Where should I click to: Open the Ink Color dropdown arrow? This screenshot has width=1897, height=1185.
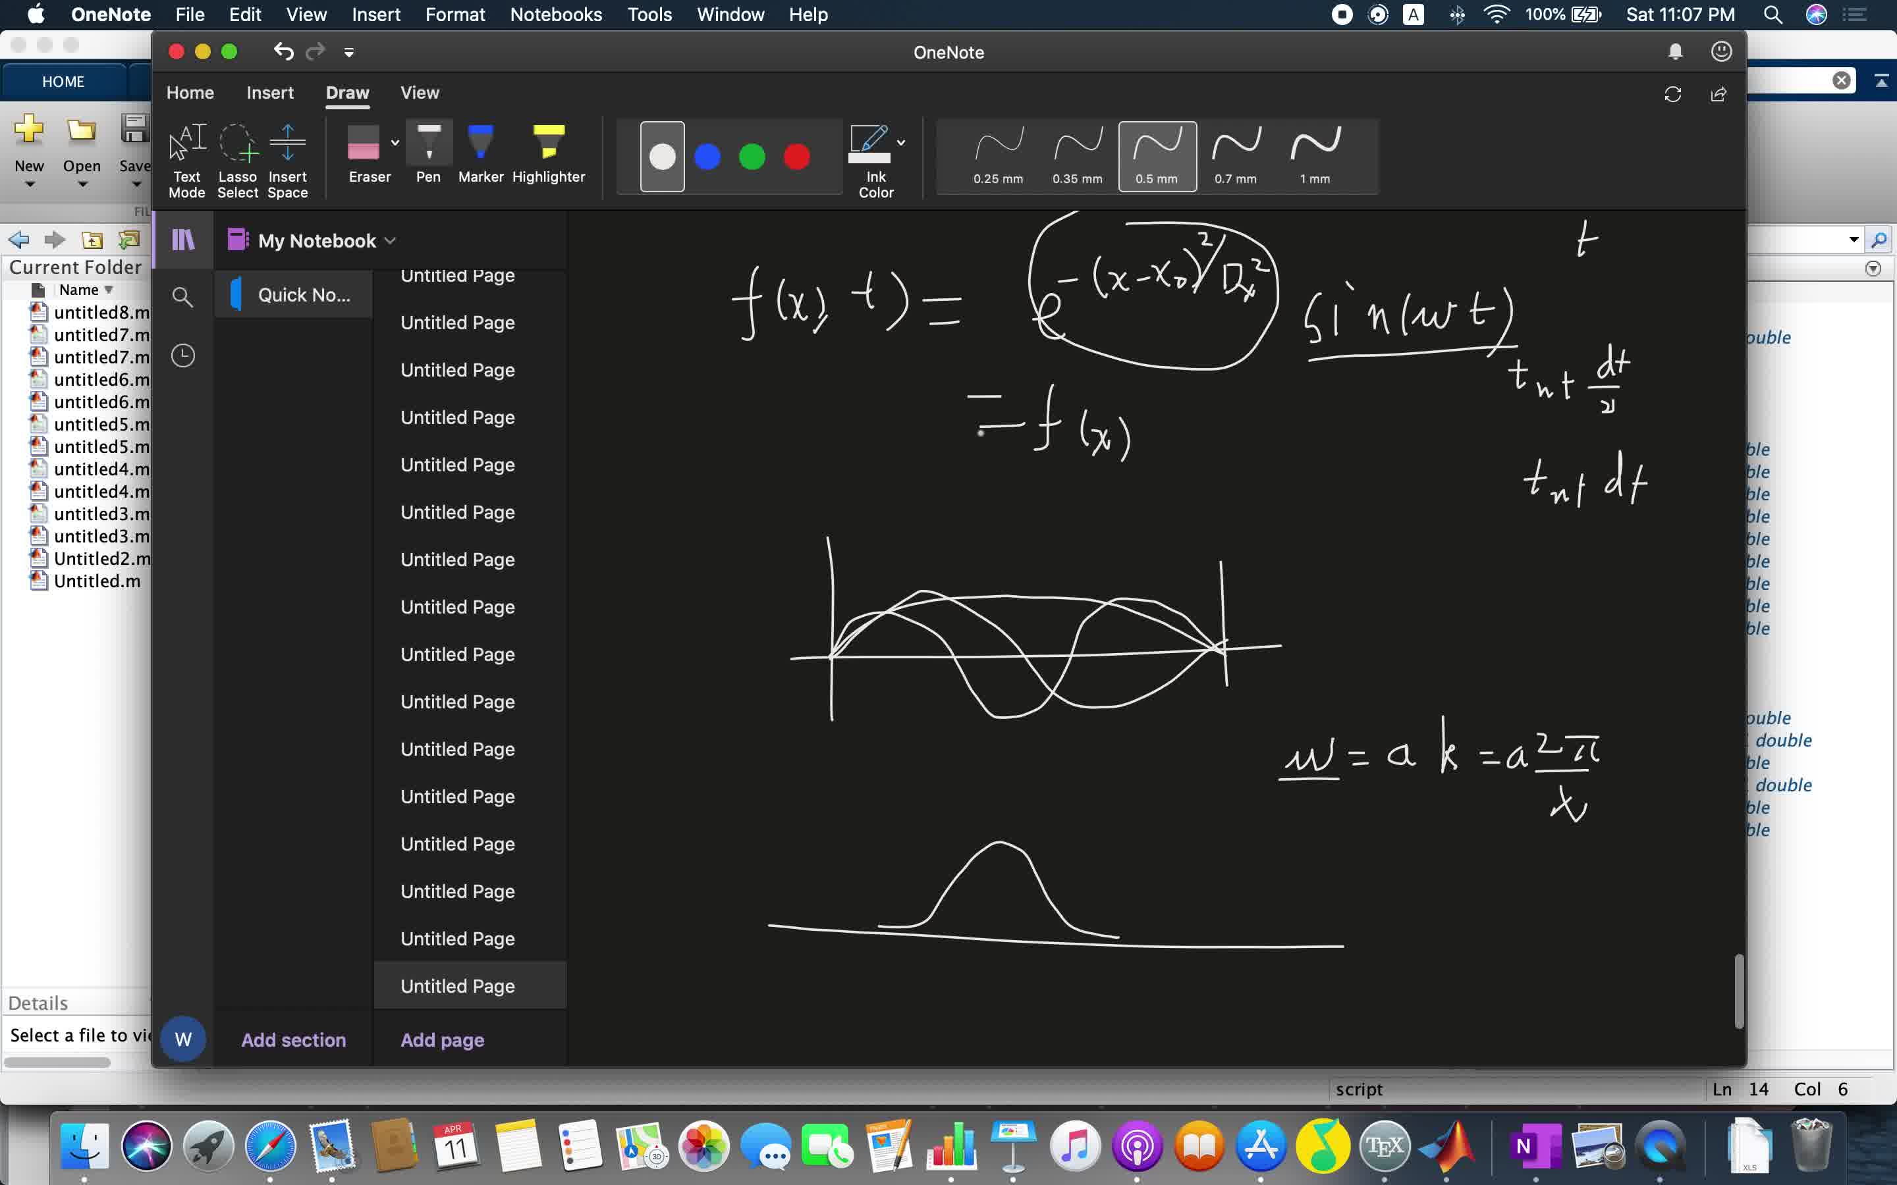pos(902,143)
